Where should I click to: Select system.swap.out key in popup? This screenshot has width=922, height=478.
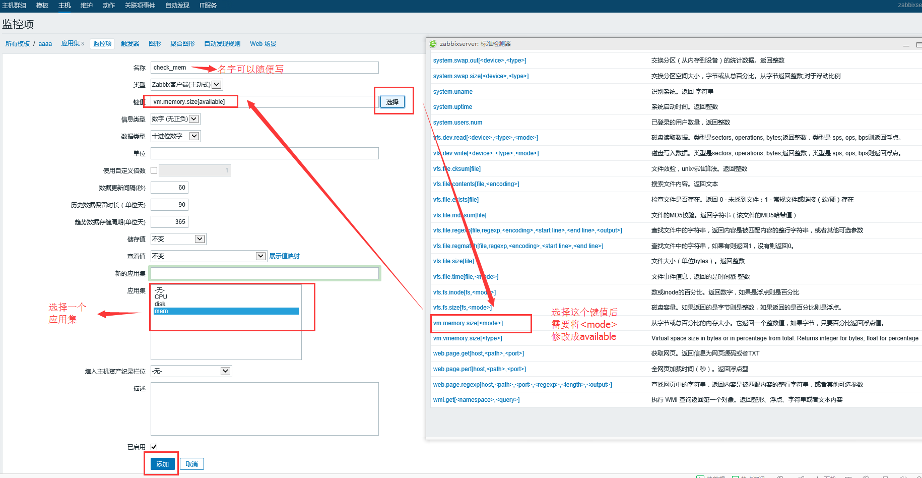[480, 61]
